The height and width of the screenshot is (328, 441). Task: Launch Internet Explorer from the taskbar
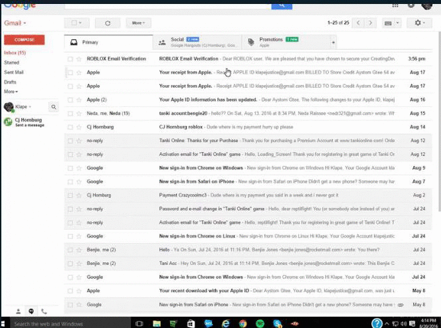226,323
